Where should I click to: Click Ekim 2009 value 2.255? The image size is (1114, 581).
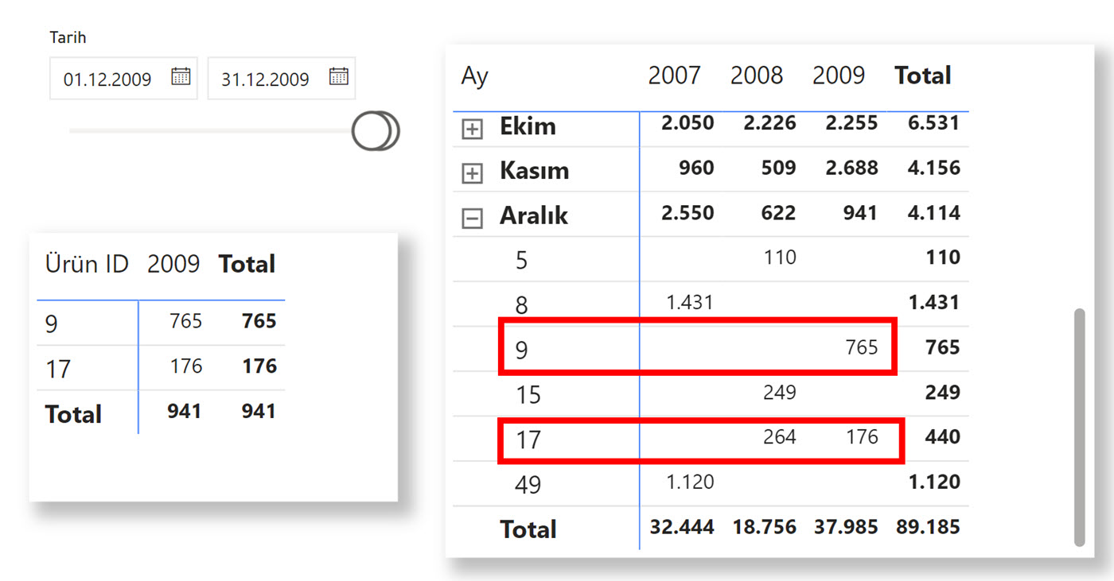click(851, 123)
